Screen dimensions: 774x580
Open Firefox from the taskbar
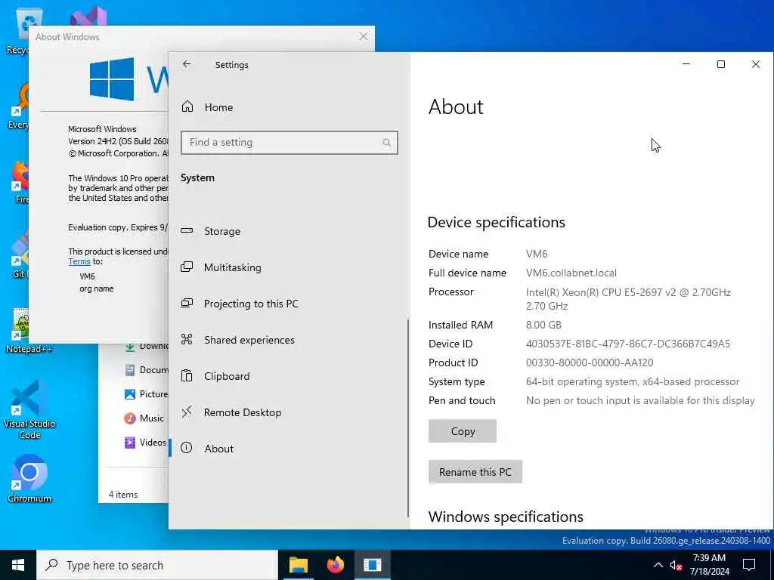tap(335, 565)
